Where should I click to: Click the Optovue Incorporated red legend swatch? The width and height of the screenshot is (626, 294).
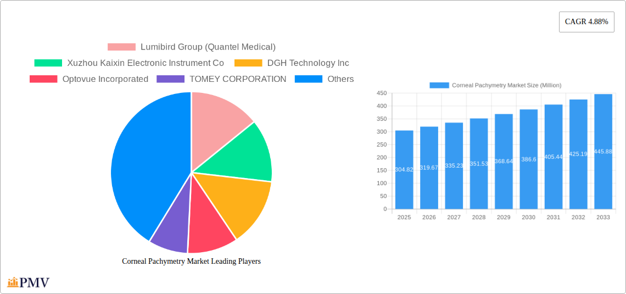pyautogui.click(x=43, y=79)
